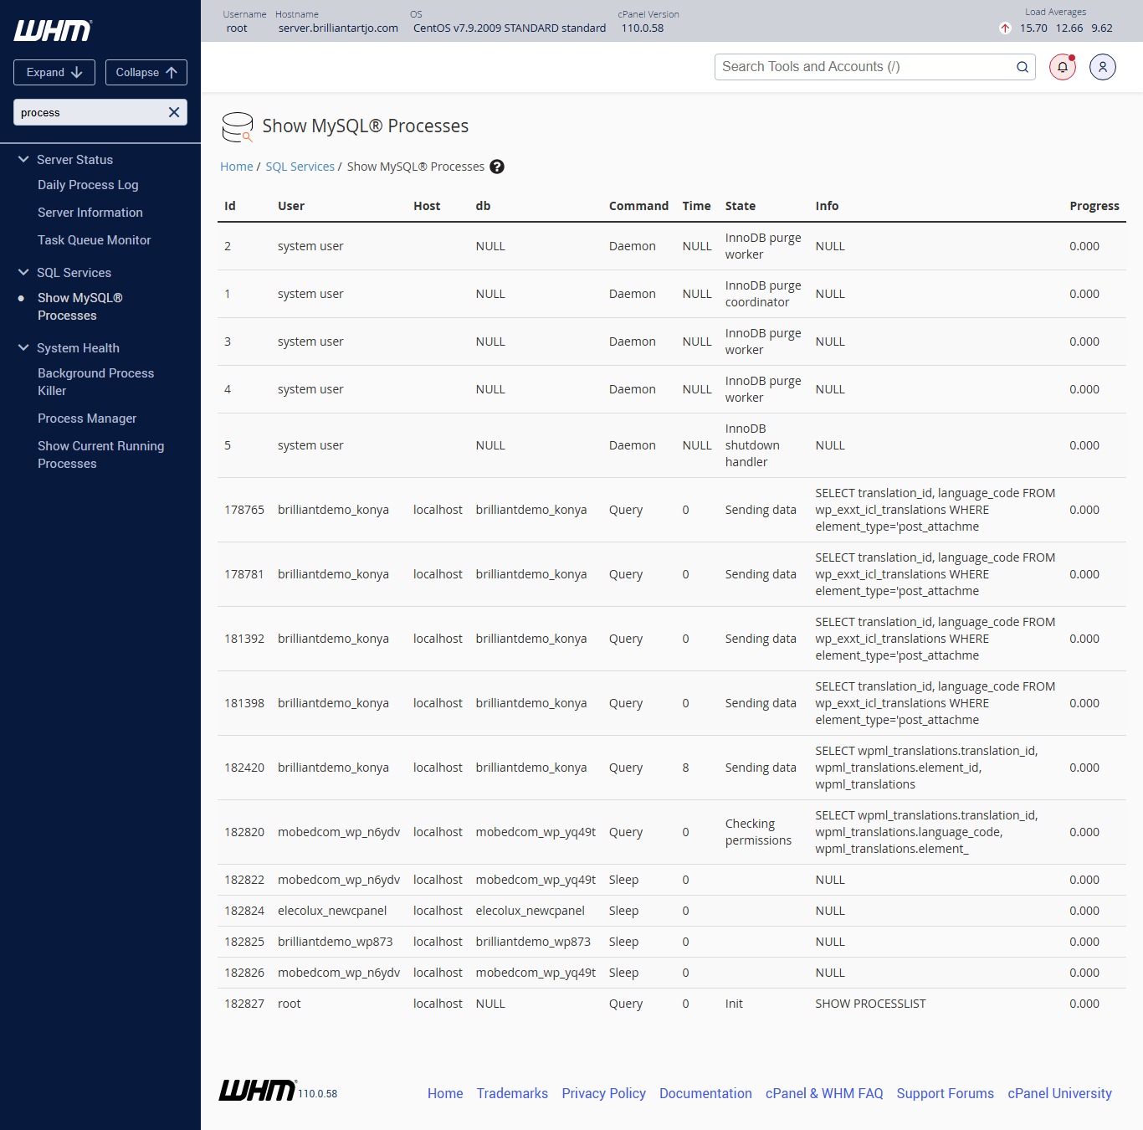Collapse the SQL Services section
Screen dimensions: 1143x1130
click(x=23, y=272)
